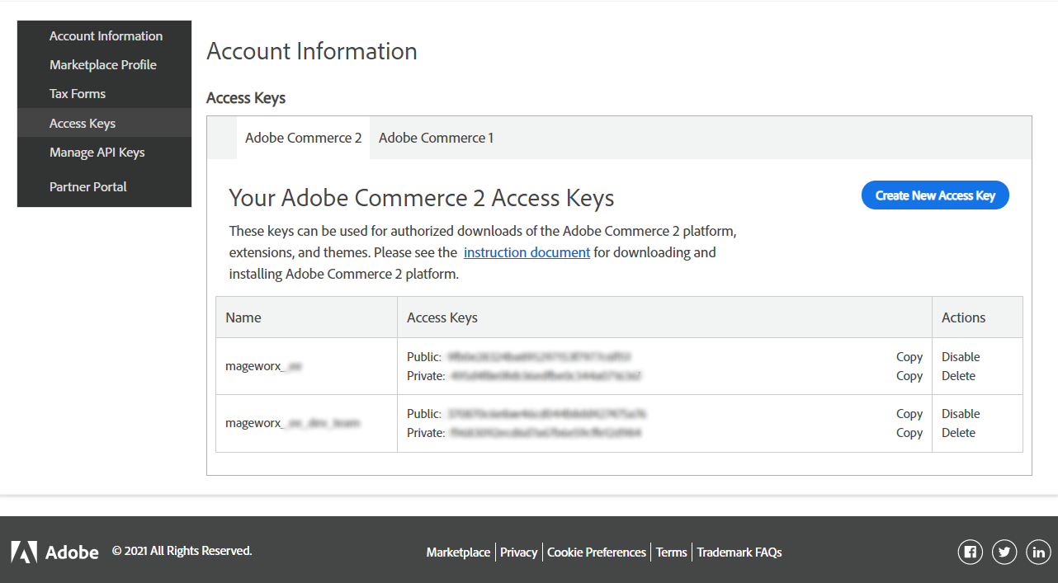Click the Adobe logo in the footer
This screenshot has width=1058, height=583.
[54, 551]
